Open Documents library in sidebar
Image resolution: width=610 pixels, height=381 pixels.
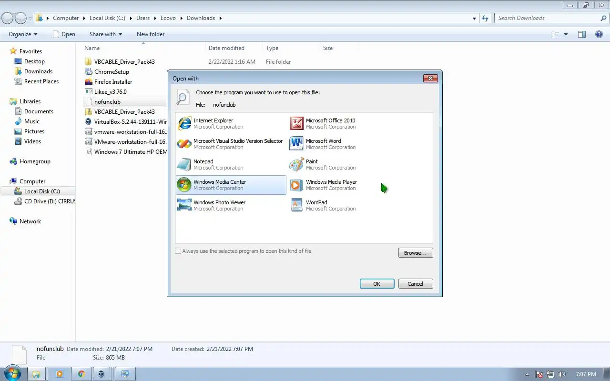click(x=39, y=111)
